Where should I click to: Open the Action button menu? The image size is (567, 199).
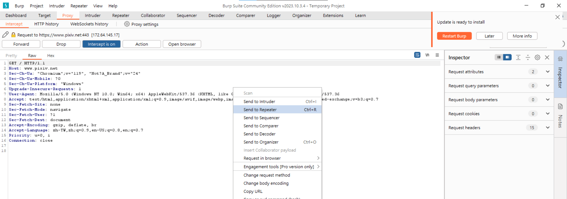click(142, 44)
